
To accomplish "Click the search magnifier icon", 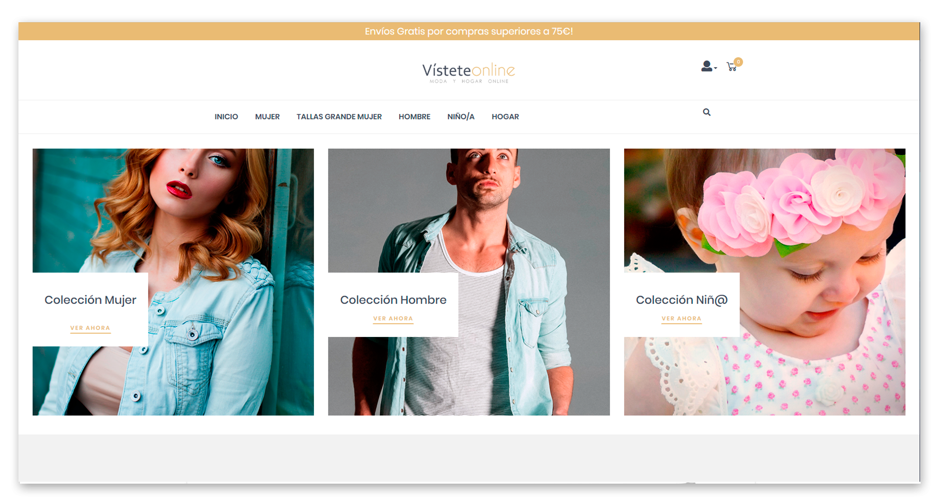I will tap(707, 112).
